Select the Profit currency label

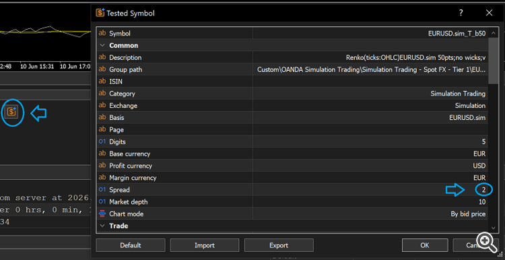click(x=131, y=166)
